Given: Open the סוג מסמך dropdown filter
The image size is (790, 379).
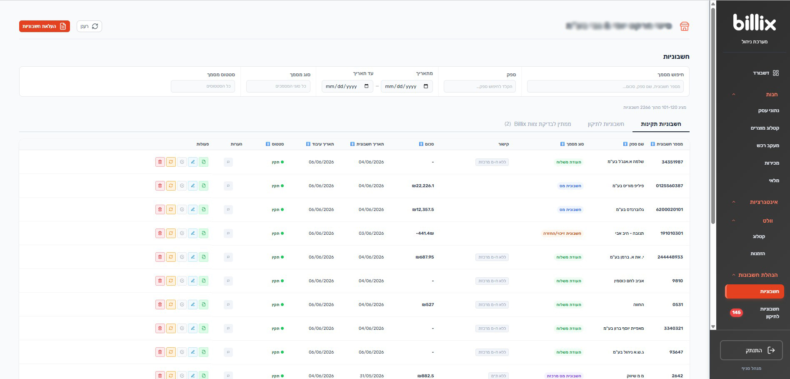Looking at the screenshot, I should (278, 86).
